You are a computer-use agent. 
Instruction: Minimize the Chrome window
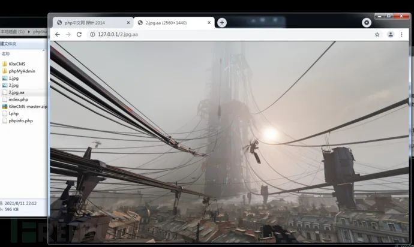(380, 16)
